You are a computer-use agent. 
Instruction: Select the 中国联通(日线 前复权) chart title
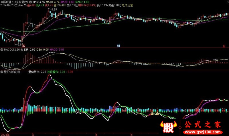point(14,2)
